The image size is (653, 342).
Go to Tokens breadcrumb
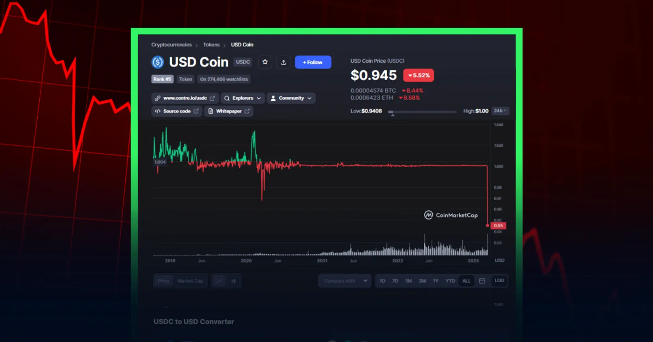point(211,45)
